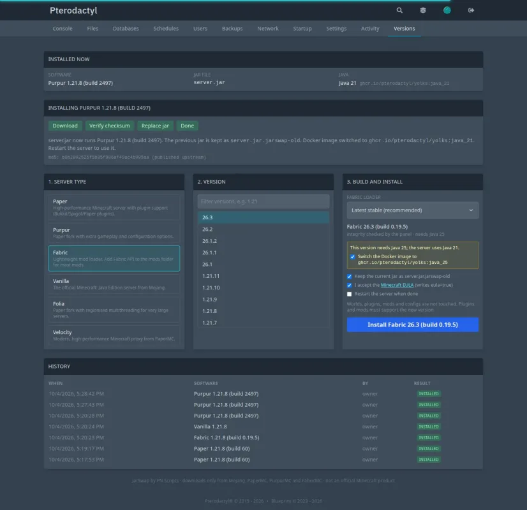Open the Backups tab

pos(232,29)
